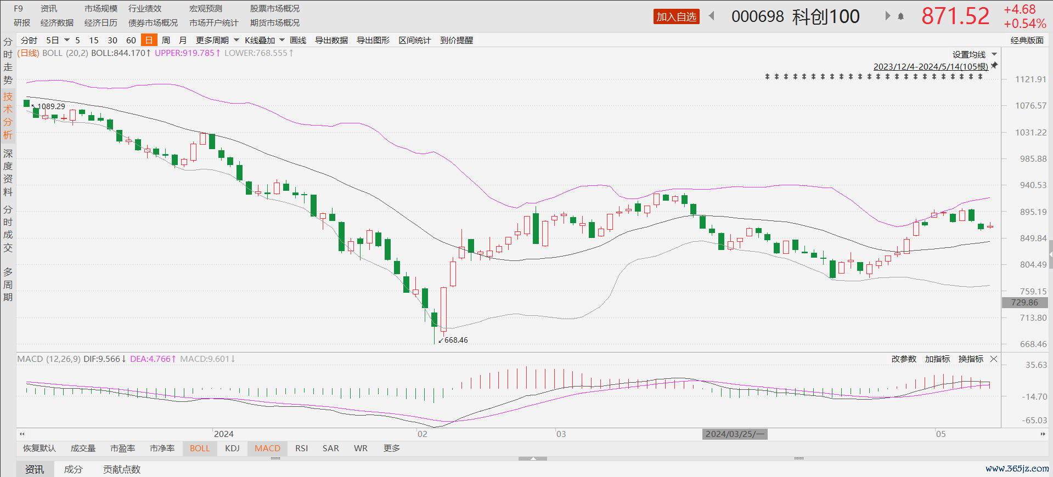The width and height of the screenshot is (1053, 477).
Task: Switch to 经典版面 layout
Action: point(1027,40)
